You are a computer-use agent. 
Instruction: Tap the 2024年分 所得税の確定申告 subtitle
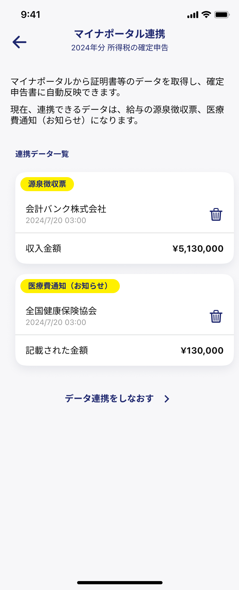coord(119,48)
